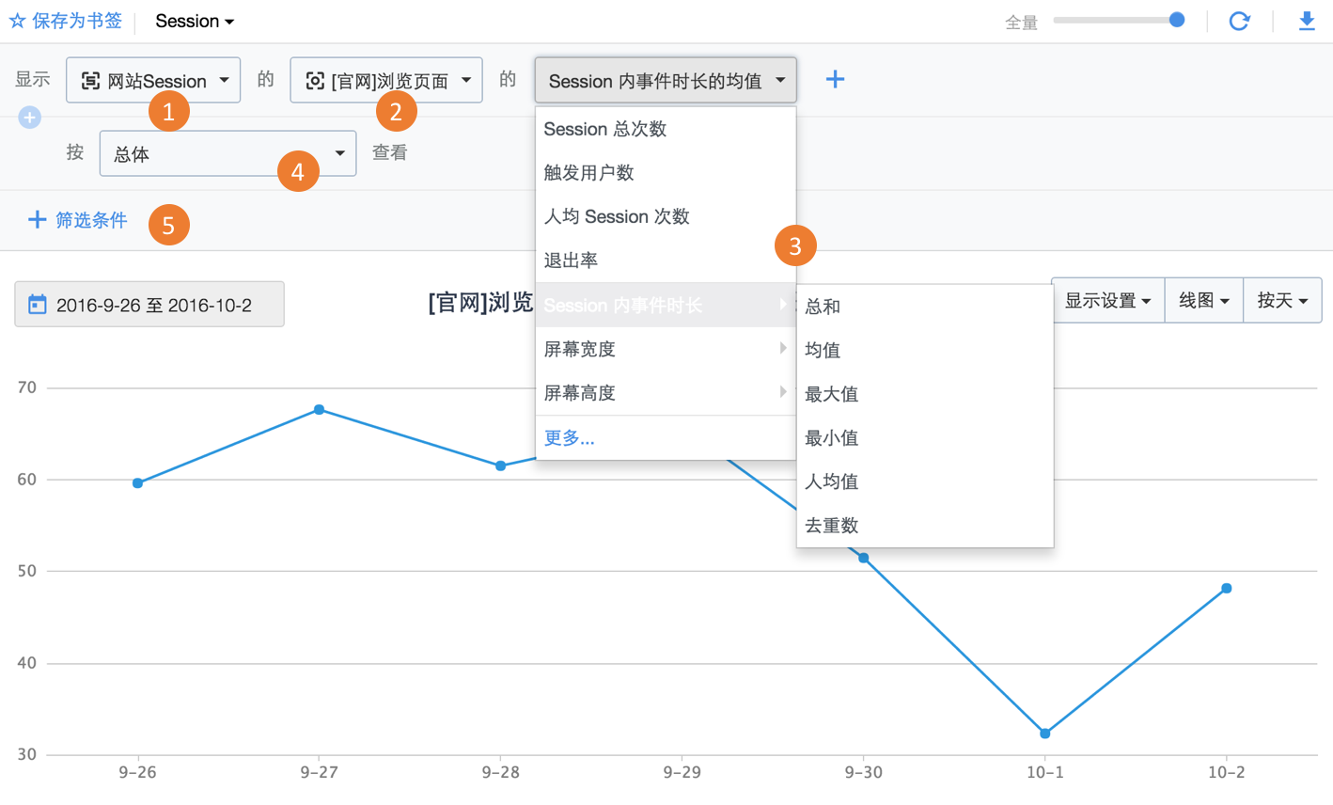The height and width of the screenshot is (805, 1333).
Task: Click the calendar icon in date picker
Action: 38,305
